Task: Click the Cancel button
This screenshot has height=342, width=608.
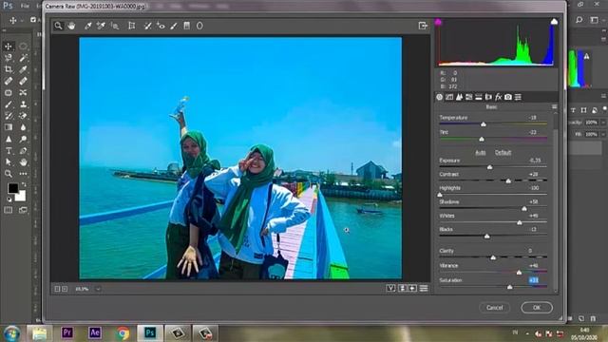Action: (495, 308)
